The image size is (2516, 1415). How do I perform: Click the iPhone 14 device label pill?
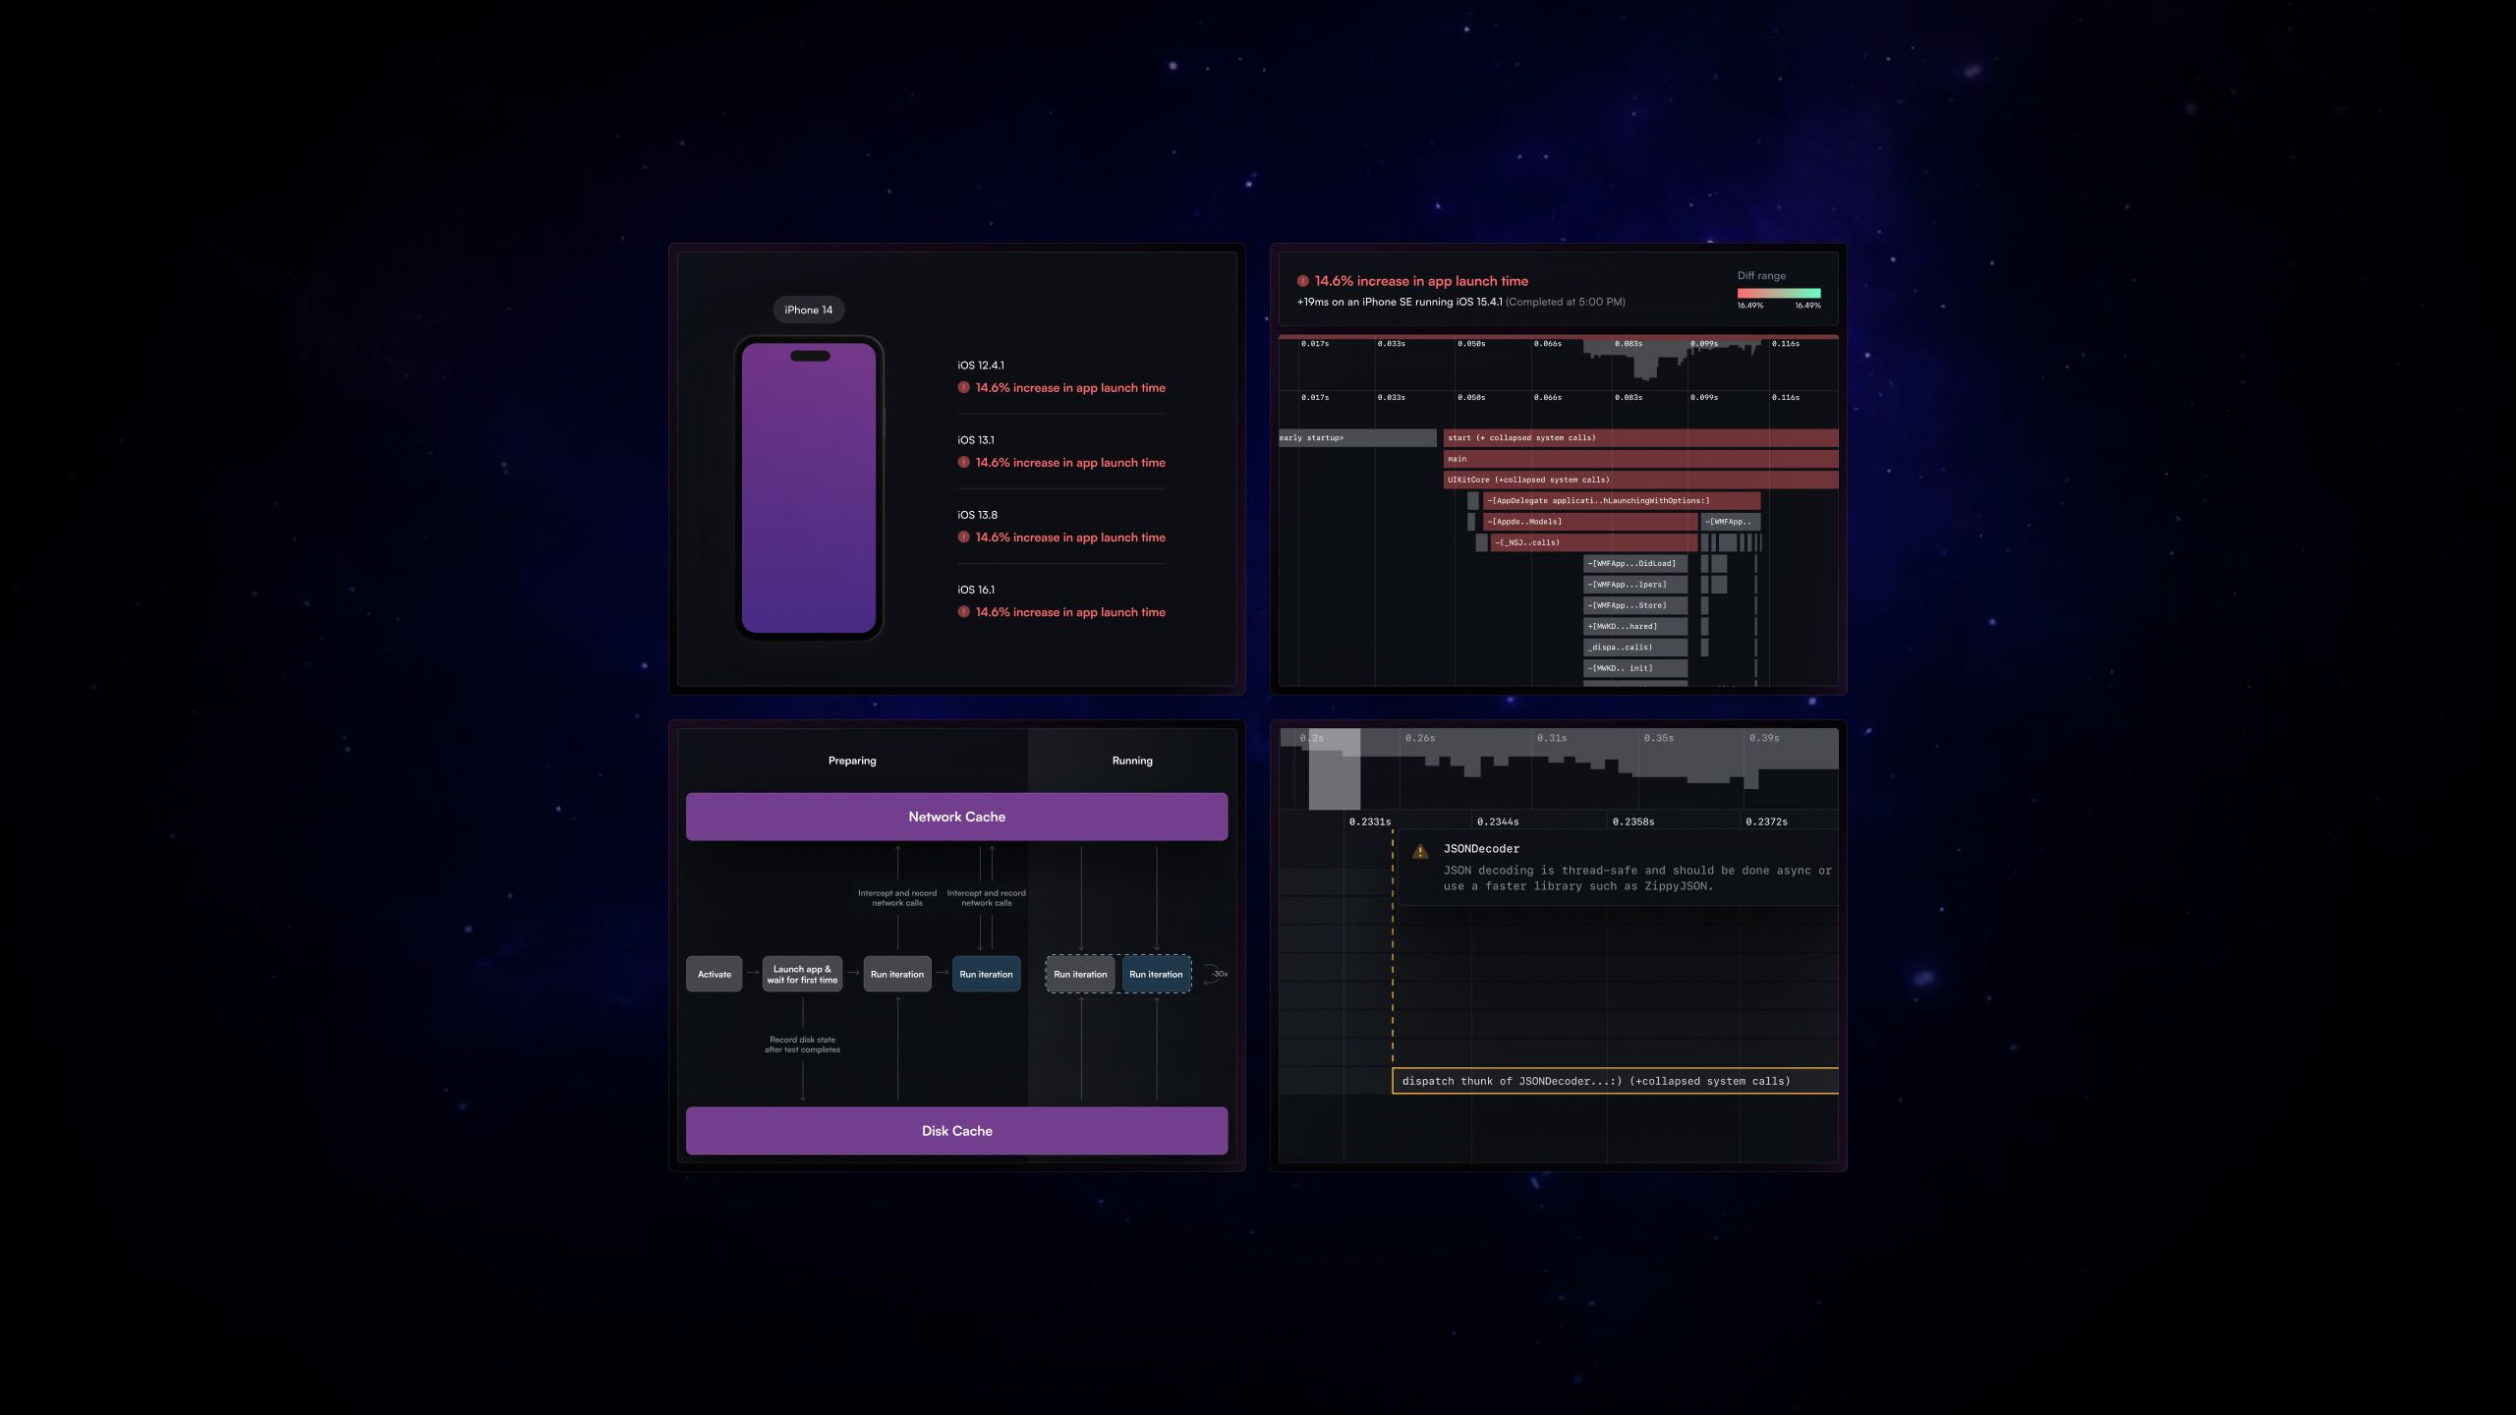(x=808, y=310)
